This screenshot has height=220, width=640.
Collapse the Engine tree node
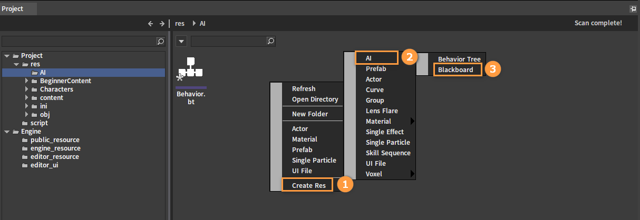(7, 132)
